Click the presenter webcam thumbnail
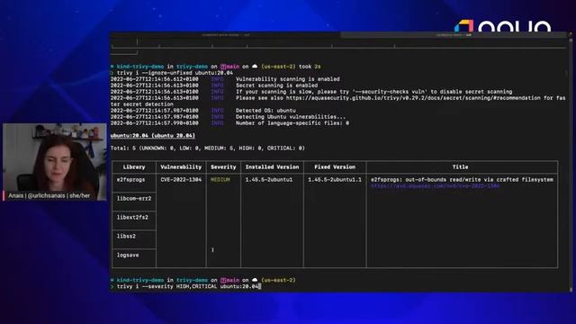Image resolution: width=576 pixels, height=324 pixels. [54, 162]
